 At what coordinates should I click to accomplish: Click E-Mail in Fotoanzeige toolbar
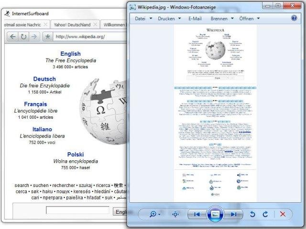pyautogui.click(x=195, y=19)
